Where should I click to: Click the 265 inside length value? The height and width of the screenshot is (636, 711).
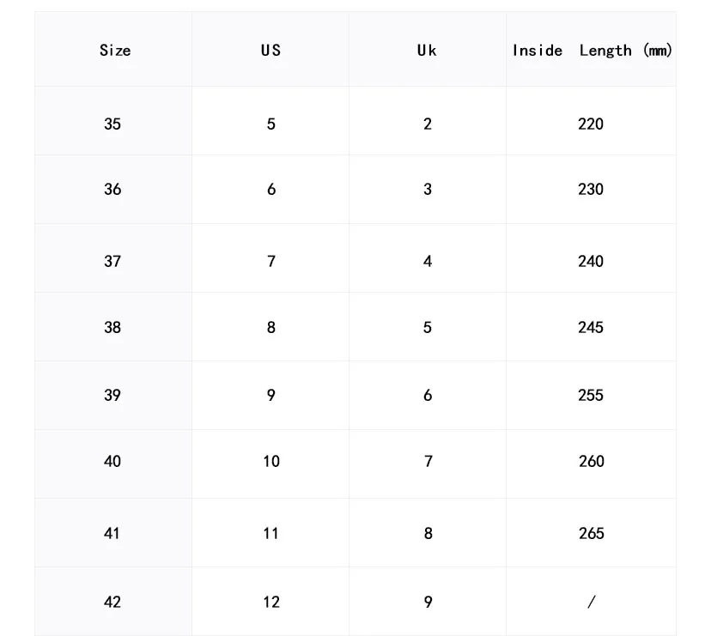coord(591,533)
